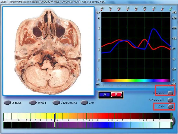Viewport: 178px width, 134px height.
Task: Toggle the green dot under frequency 6
Action: pyautogui.click(x=170, y=10)
